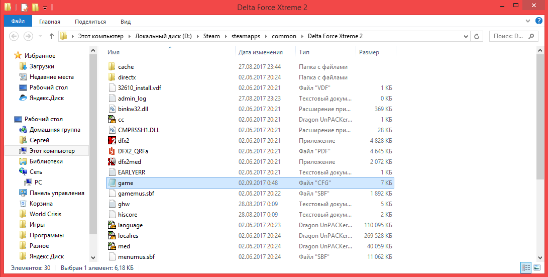This screenshot has height=277, width=548.
Task: Navigate to common in the address bar
Action: pos(284,36)
